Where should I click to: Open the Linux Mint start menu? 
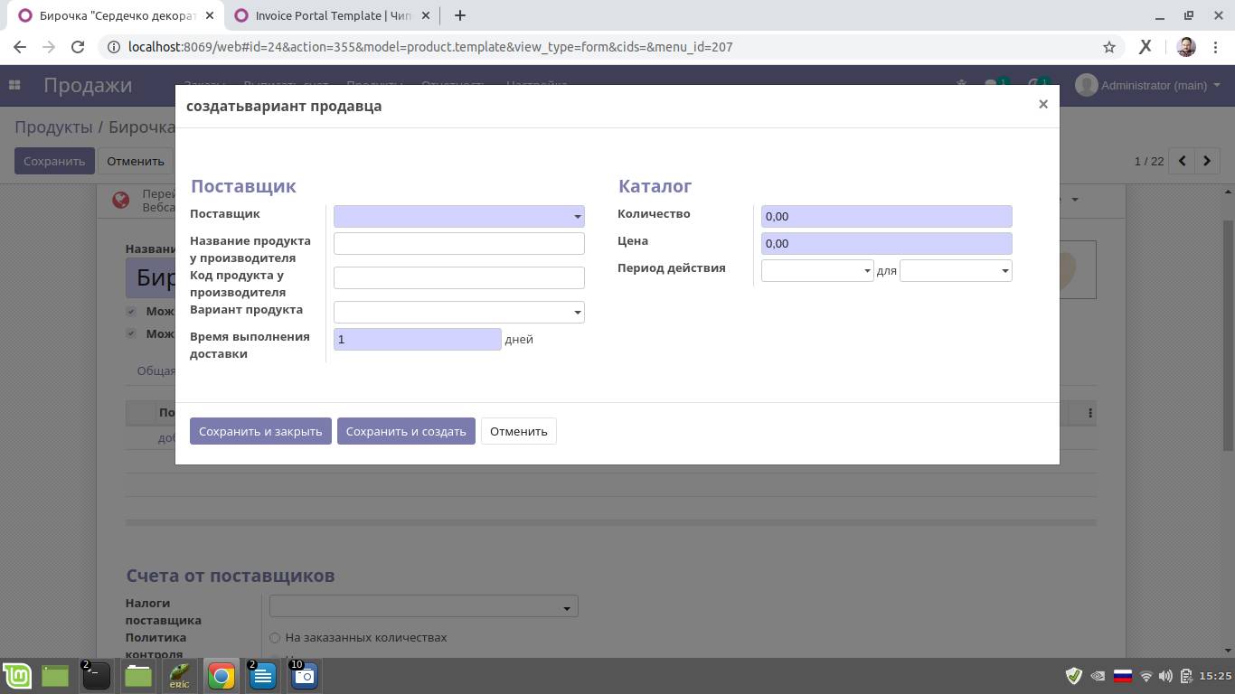[x=17, y=676]
